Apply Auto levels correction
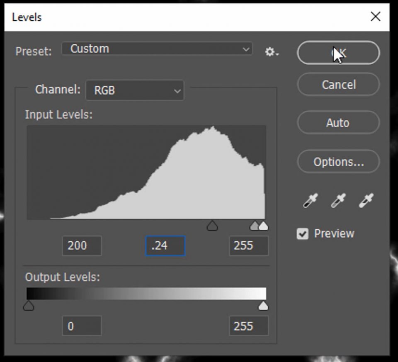 [x=338, y=123]
